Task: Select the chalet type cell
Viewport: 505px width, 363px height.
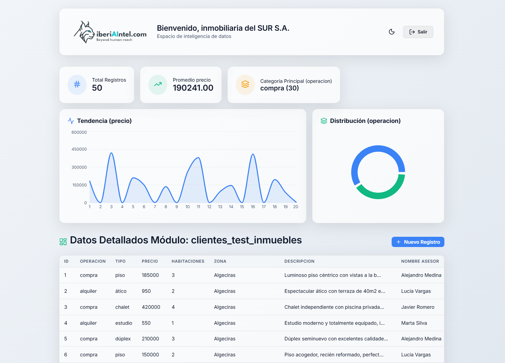Action: [122, 307]
